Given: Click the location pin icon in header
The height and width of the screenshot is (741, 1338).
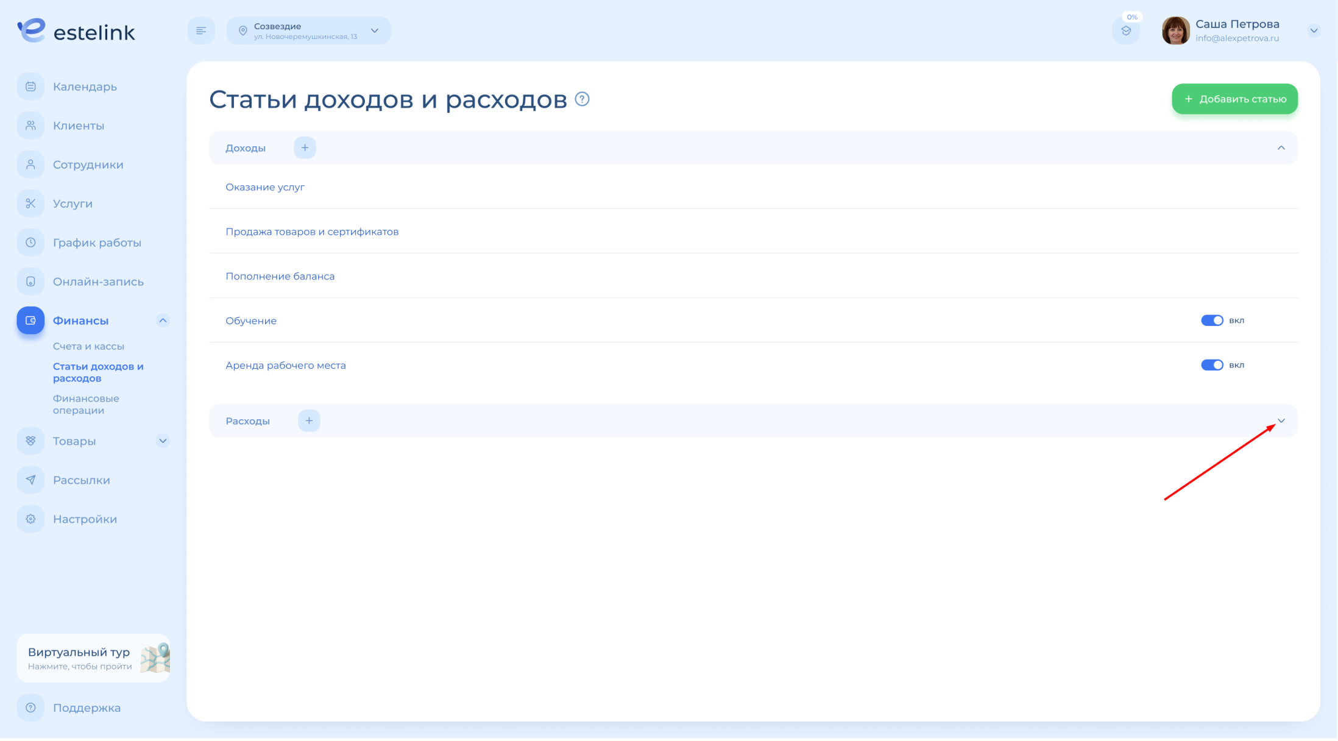Looking at the screenshot, I should 242,31.
